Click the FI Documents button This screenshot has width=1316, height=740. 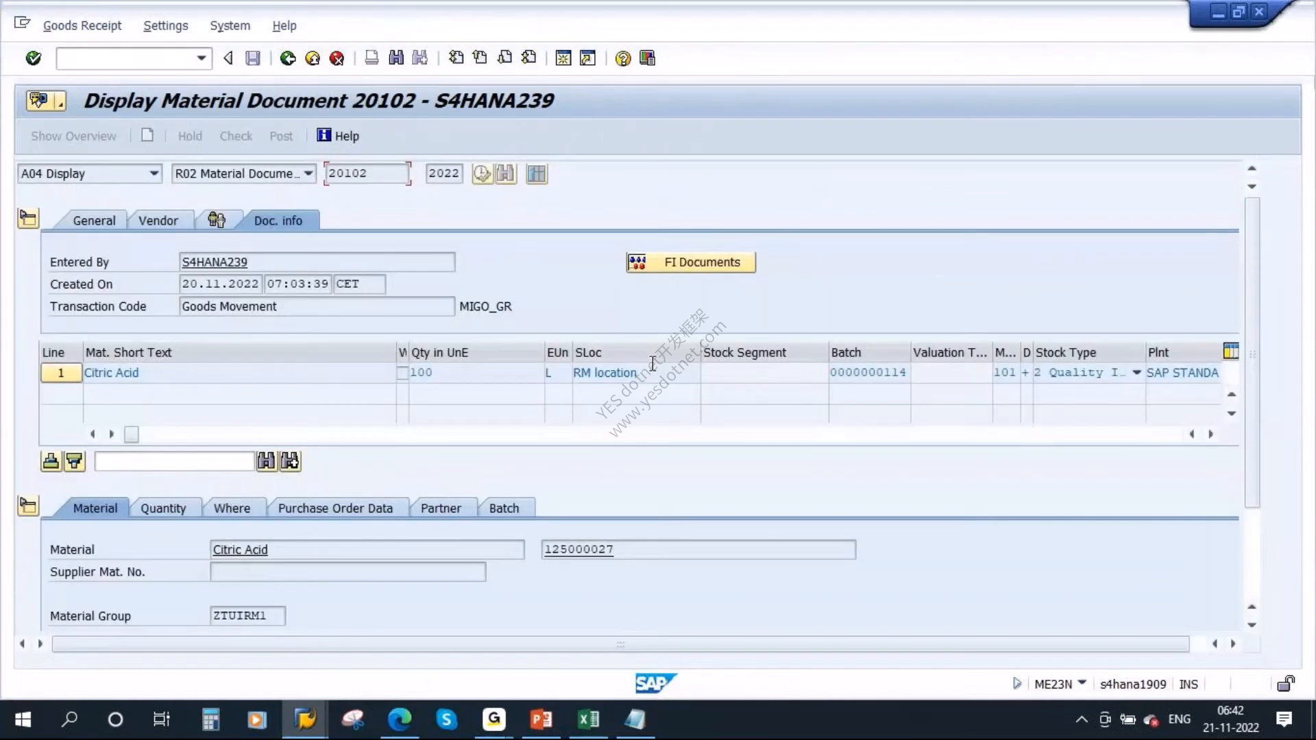click(691, 262)
